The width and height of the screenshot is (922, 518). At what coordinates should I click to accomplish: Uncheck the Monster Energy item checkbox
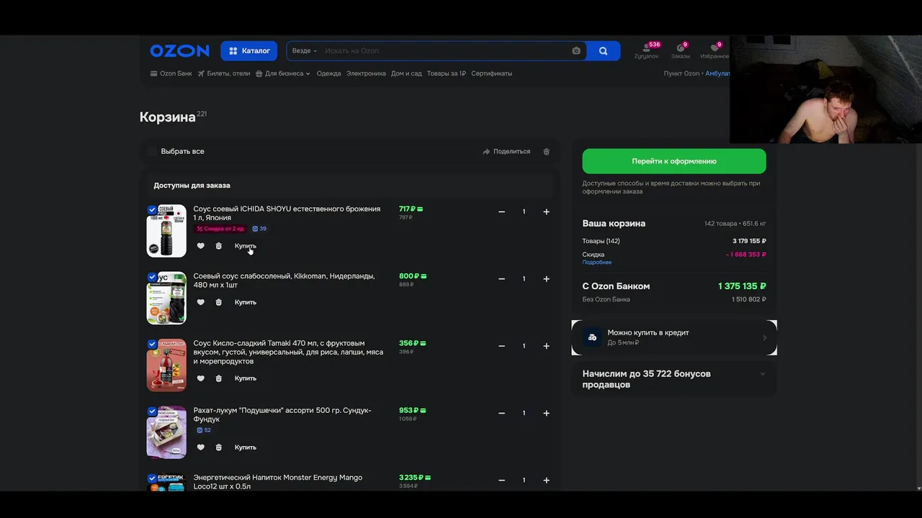tap(152, 478)
